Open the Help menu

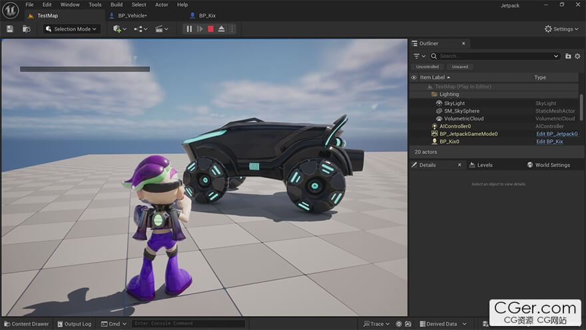tap(182, 5)
